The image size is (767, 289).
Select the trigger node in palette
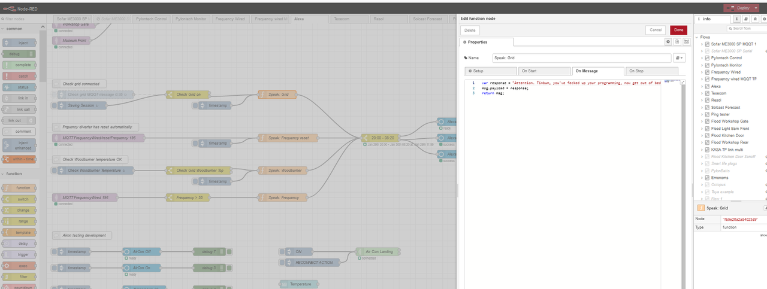[20, 254]
